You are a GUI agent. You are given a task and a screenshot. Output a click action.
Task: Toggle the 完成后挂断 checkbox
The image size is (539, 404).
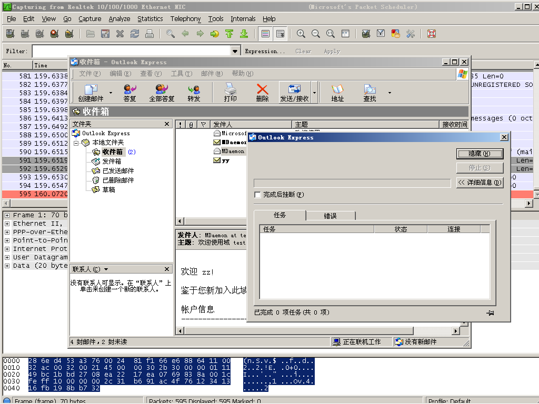(257, 195)
